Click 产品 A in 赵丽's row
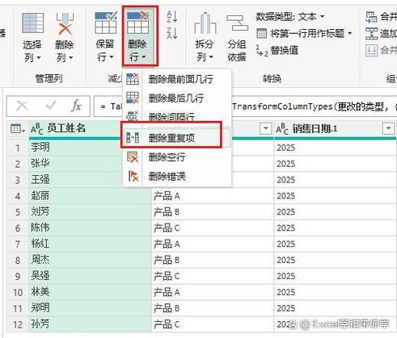 tap(167, 196)
